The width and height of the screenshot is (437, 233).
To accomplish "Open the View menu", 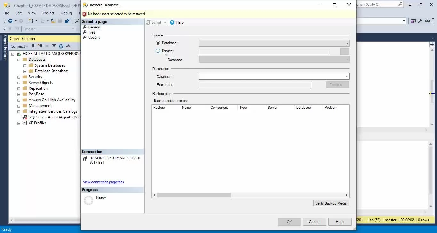I will 32,13.
